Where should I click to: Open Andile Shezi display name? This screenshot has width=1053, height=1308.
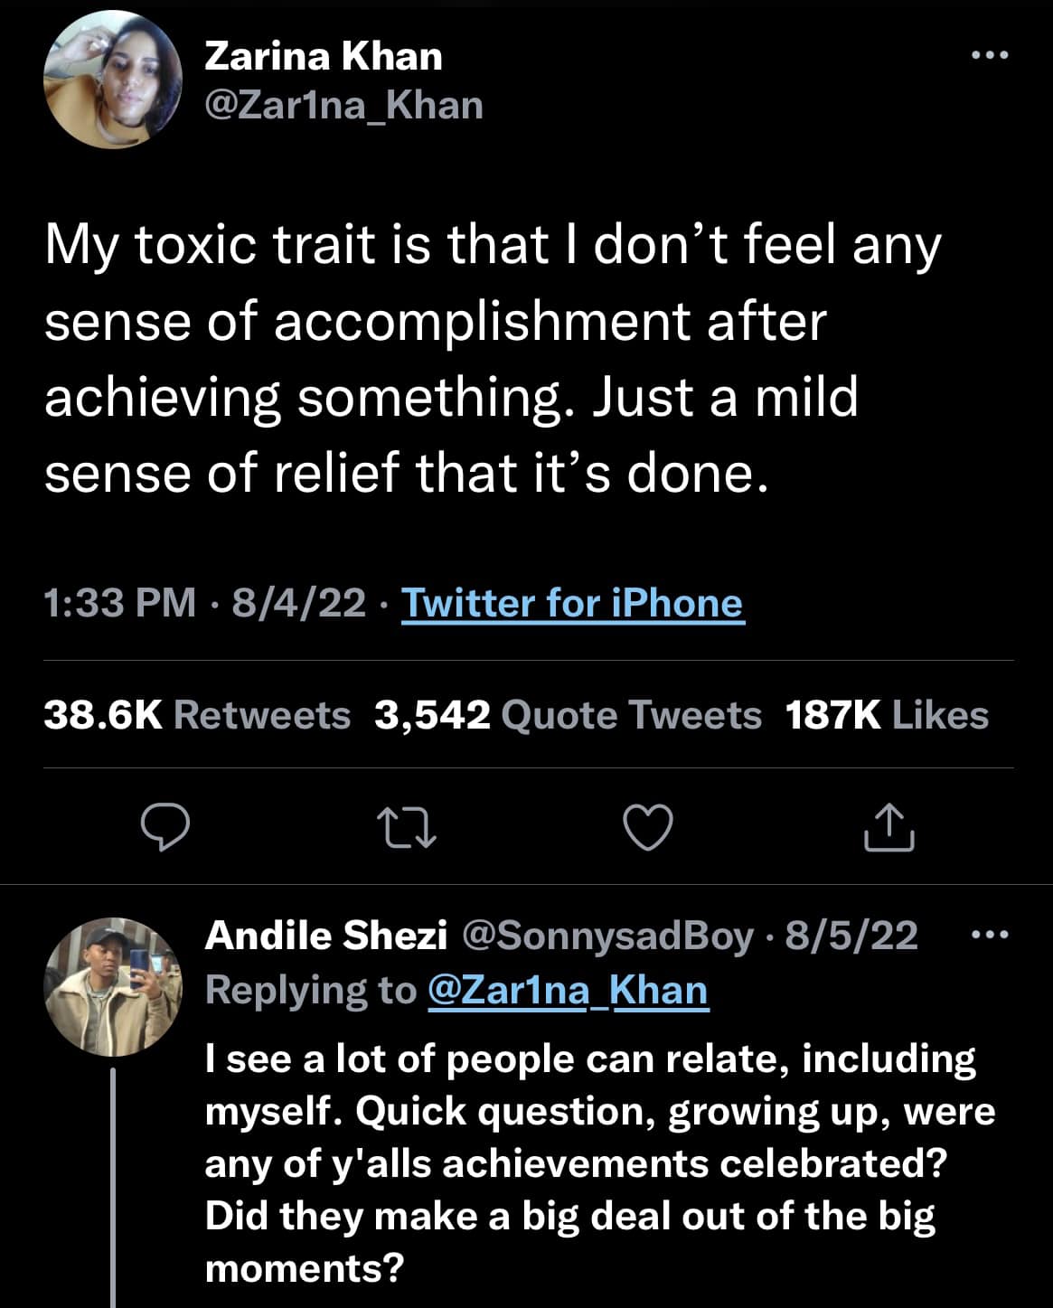[x=326, y=936]
